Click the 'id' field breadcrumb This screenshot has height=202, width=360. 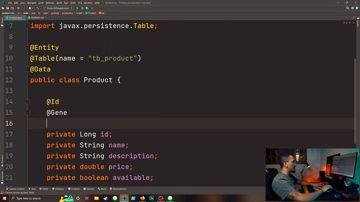(x=101, y=13)
